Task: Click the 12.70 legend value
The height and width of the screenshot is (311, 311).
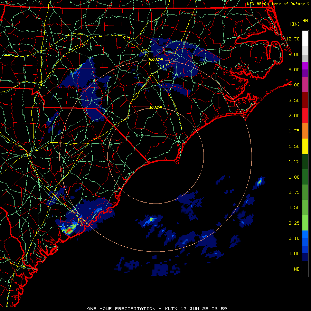Action: tap(293, 39)
